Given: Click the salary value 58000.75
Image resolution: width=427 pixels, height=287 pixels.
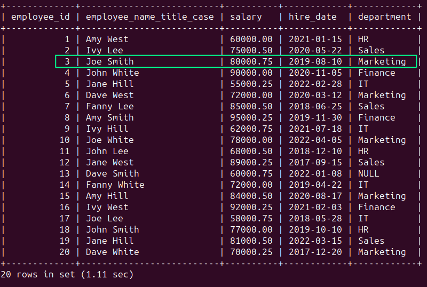Looking at the screenshot, I should [x=251, y=218].
